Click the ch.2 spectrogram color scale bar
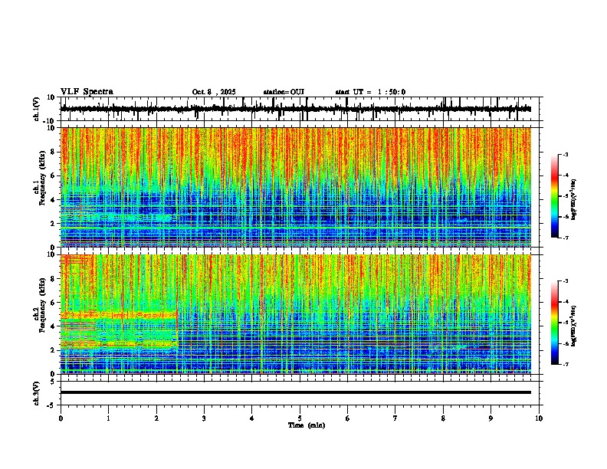The height and width of the screenshot is (469, 607). [555, 323]
